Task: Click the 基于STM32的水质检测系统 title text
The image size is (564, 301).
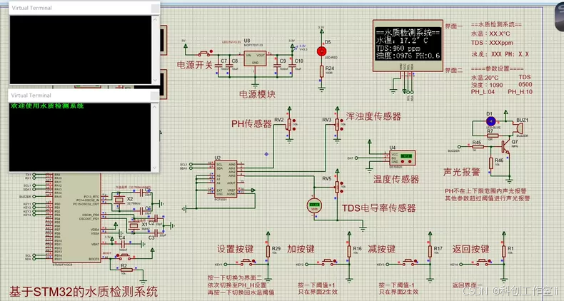Action: tap(84, 291)
